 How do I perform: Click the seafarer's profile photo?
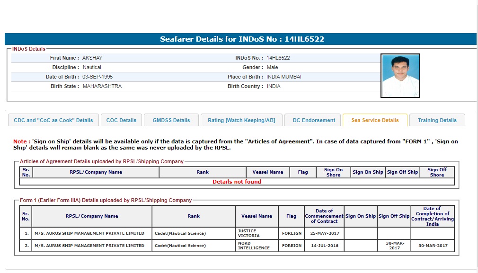400,75
